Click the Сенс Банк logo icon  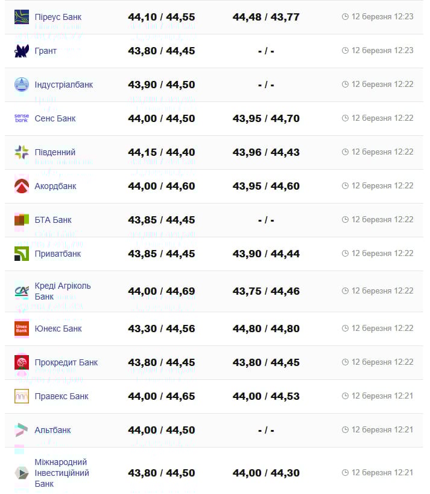22,118
